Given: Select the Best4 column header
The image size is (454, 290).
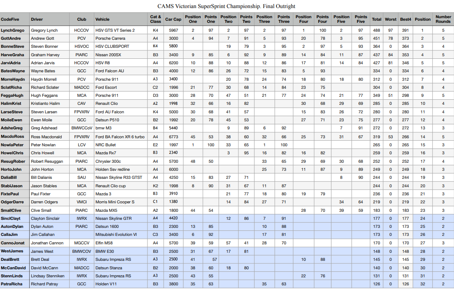Looking at the screenshot, I should (x=406, y=19).
